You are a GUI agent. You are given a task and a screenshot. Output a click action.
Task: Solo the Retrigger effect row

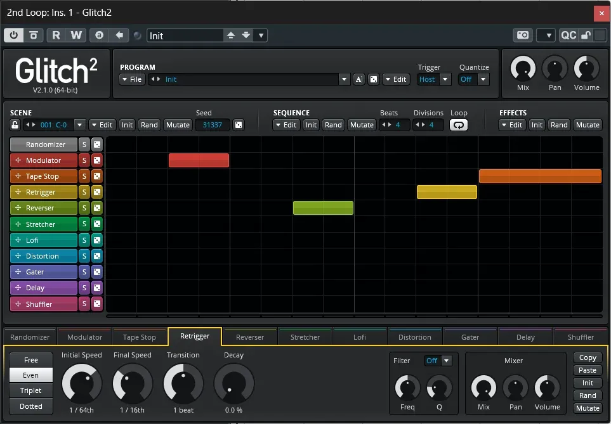coord(84,192)
